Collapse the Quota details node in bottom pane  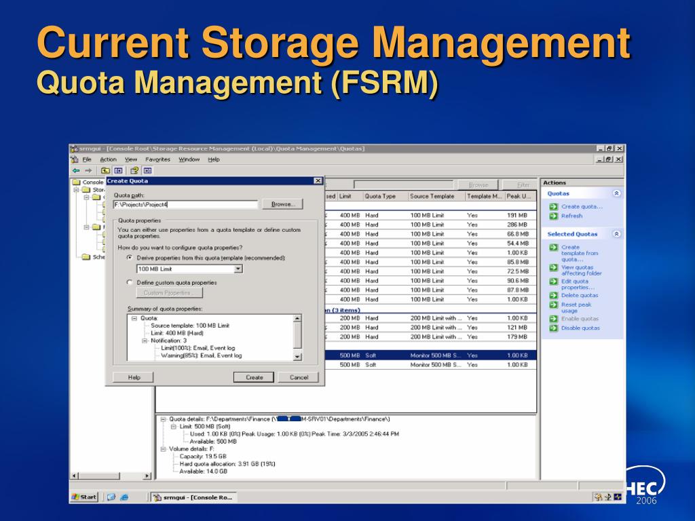(x=163, y=419)
